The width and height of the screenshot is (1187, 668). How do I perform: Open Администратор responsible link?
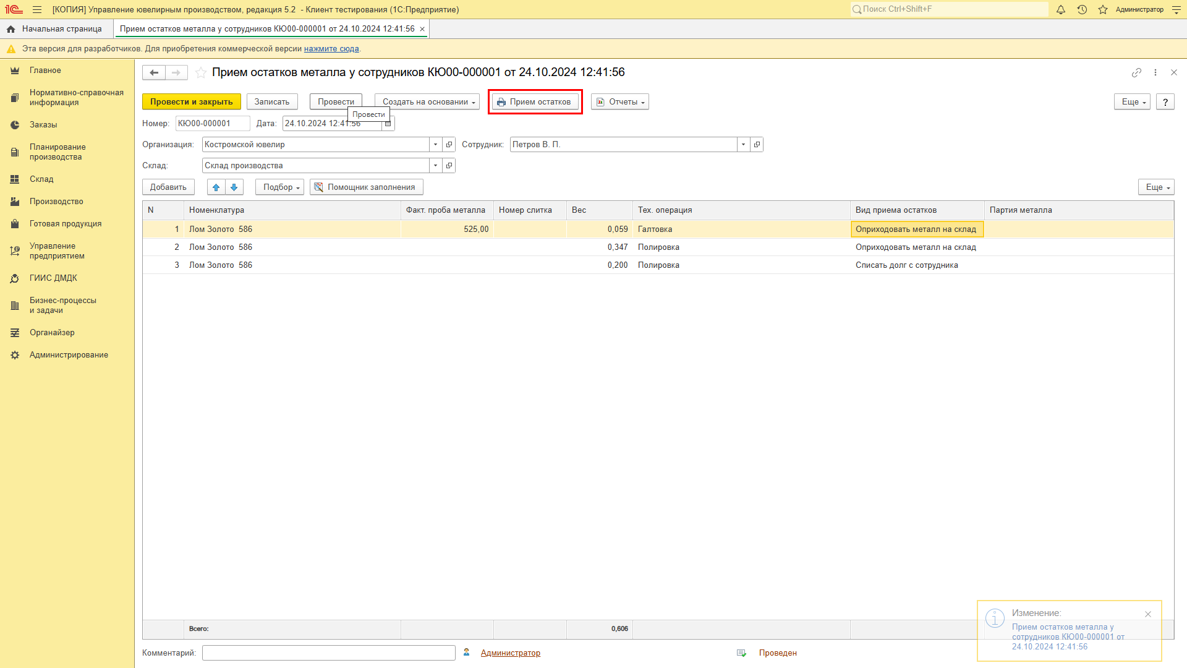click(x=511, y=653)
